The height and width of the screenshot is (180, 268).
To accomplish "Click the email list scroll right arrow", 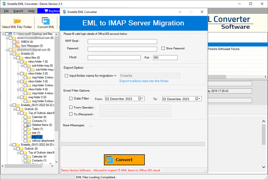I will (x=265, y=77).
